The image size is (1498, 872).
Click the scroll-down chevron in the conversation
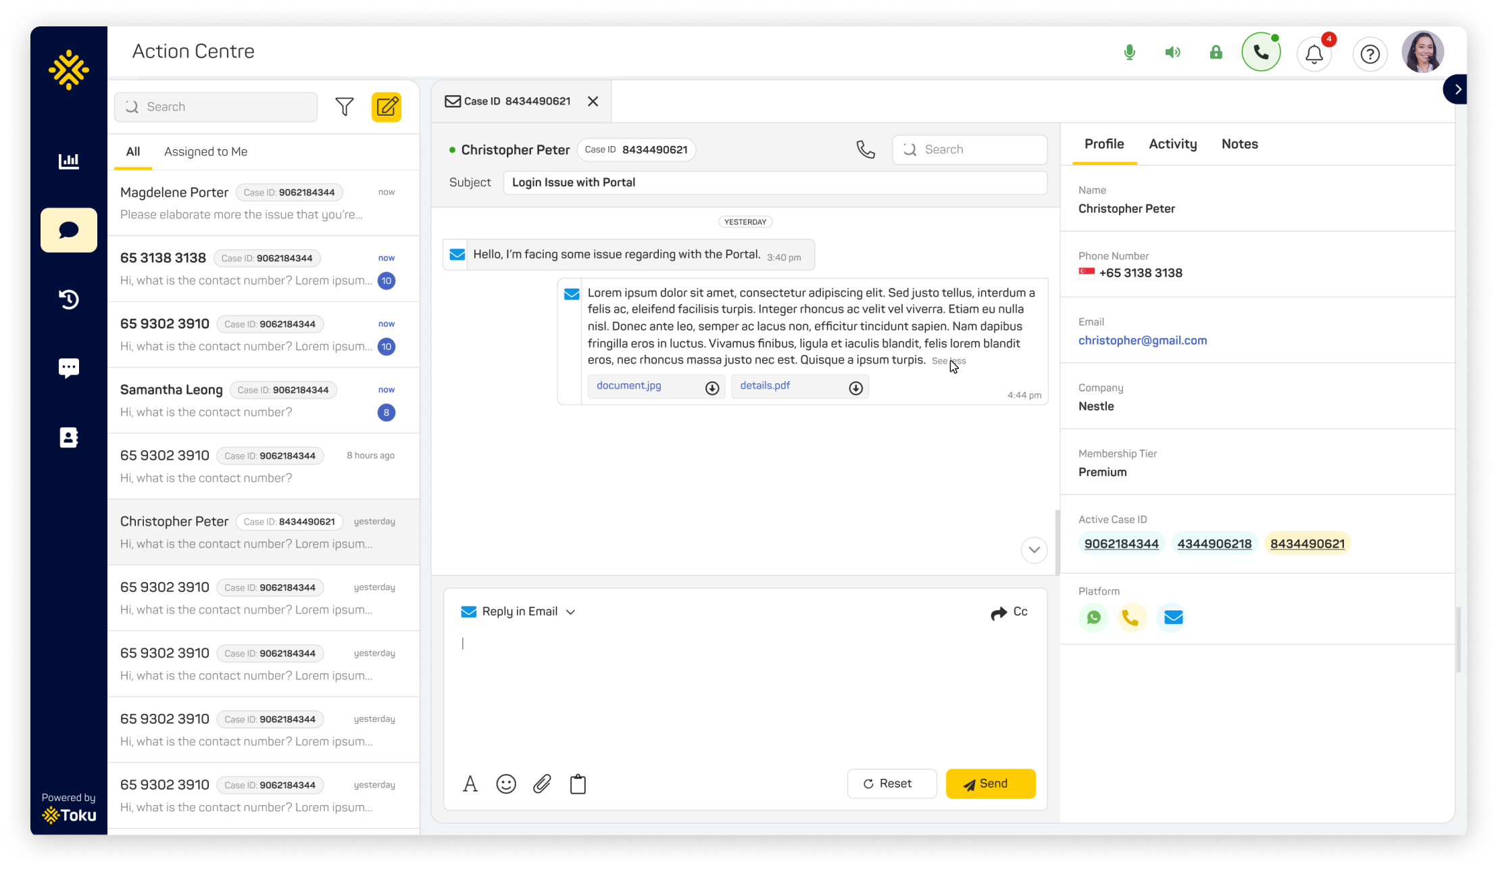1033,550
